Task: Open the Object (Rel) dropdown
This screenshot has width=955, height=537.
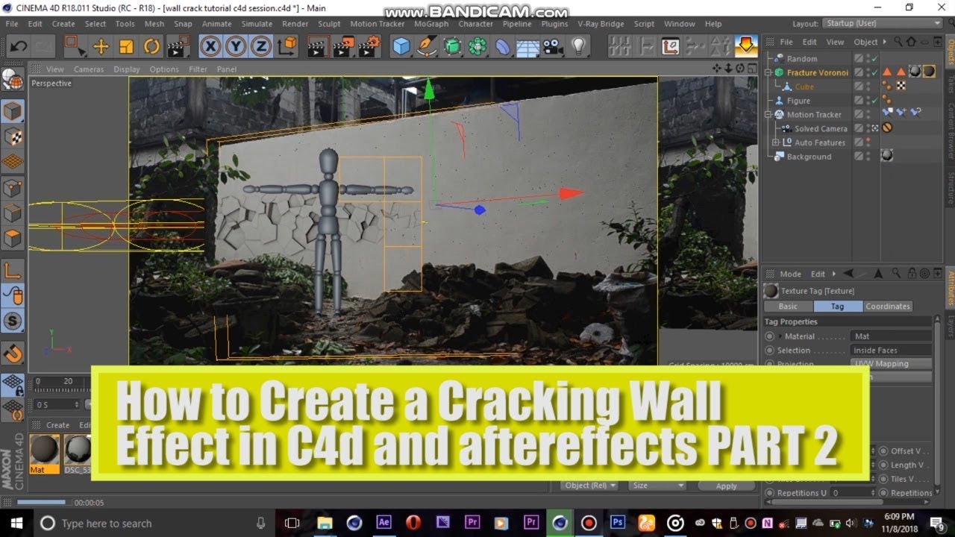Action: pos(590,486)
